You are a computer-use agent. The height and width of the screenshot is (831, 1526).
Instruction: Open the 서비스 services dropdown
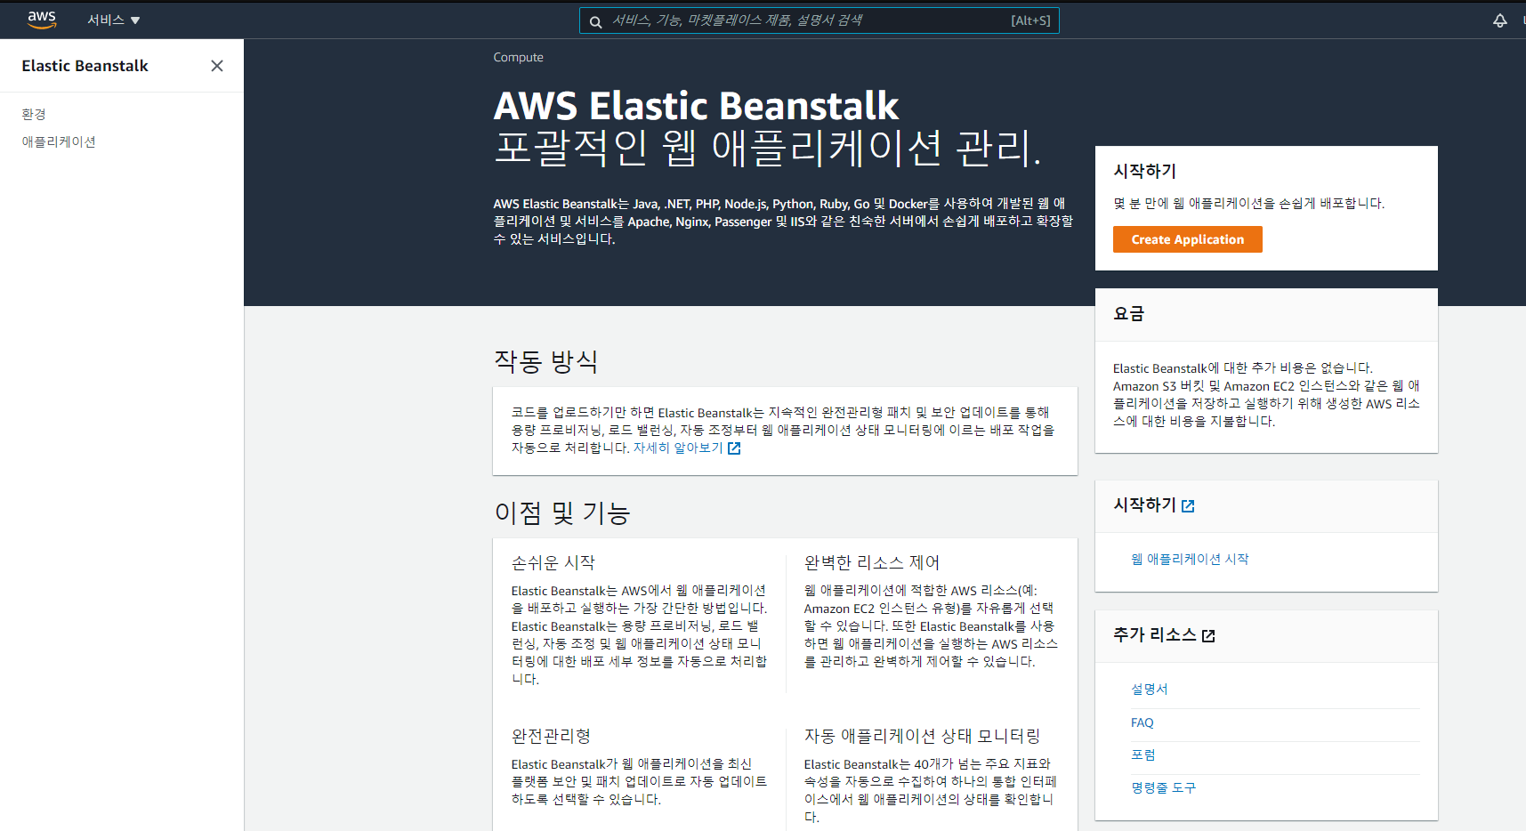114,20
